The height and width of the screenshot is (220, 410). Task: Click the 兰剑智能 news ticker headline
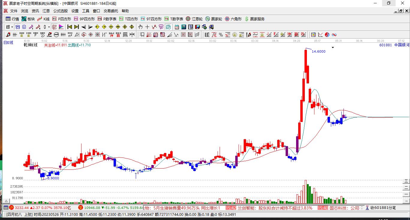point(275,208)
